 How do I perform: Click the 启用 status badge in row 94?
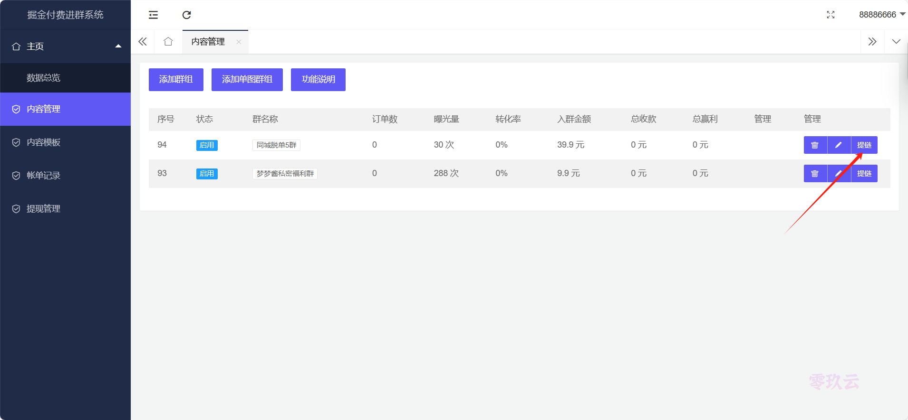[x=207, y=145]
